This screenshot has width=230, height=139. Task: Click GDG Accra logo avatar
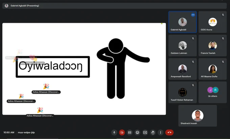212,22
